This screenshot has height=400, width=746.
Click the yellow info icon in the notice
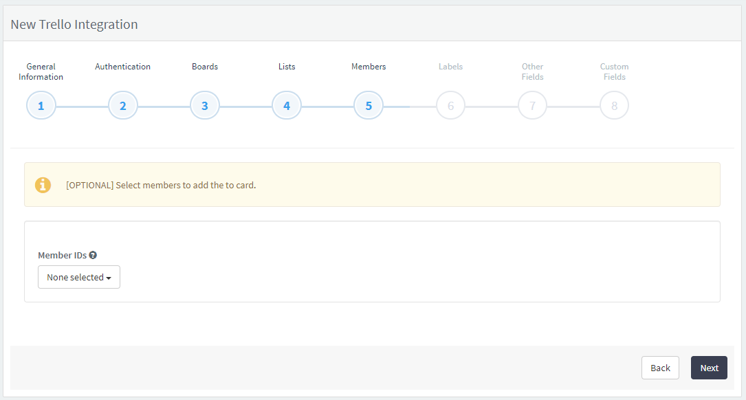[43, 185]
